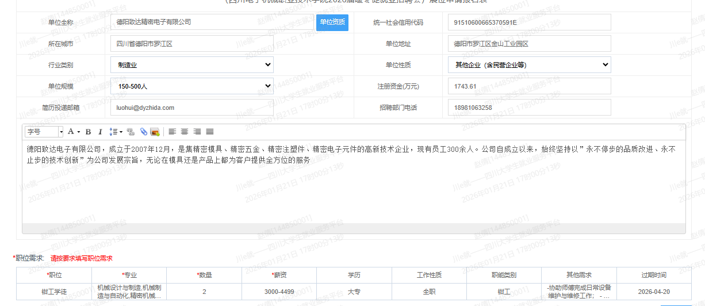
Task: Click the 过期时间 column header
Action: click(x=654, y=275)
